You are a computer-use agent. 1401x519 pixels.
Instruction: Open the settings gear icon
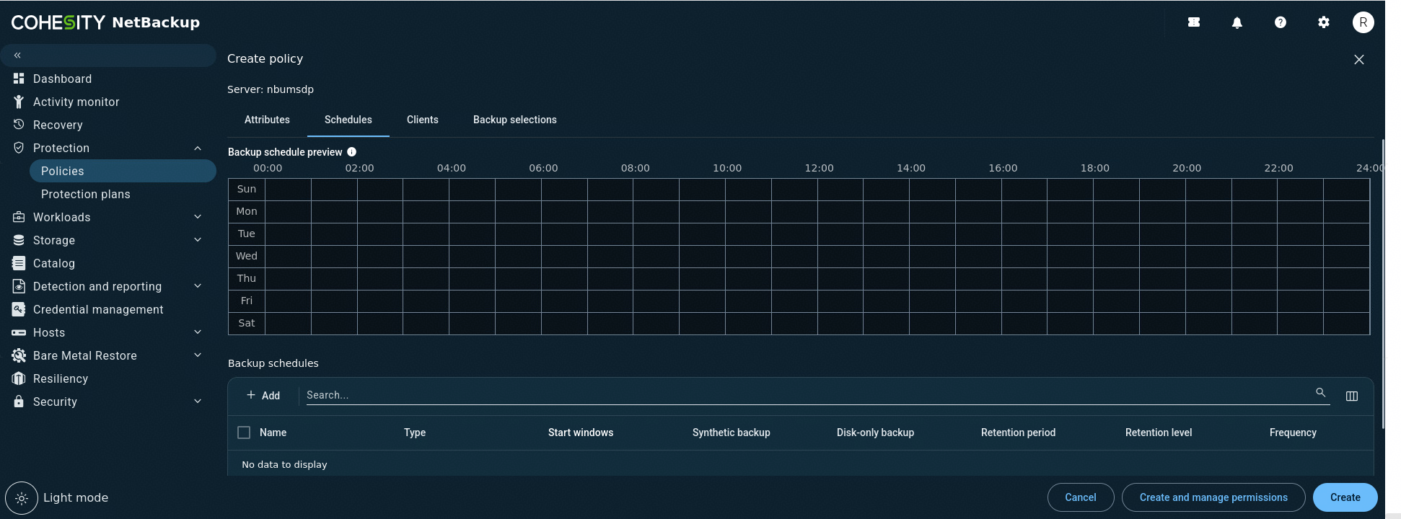pyautogui.click(x=1324, y=22)
